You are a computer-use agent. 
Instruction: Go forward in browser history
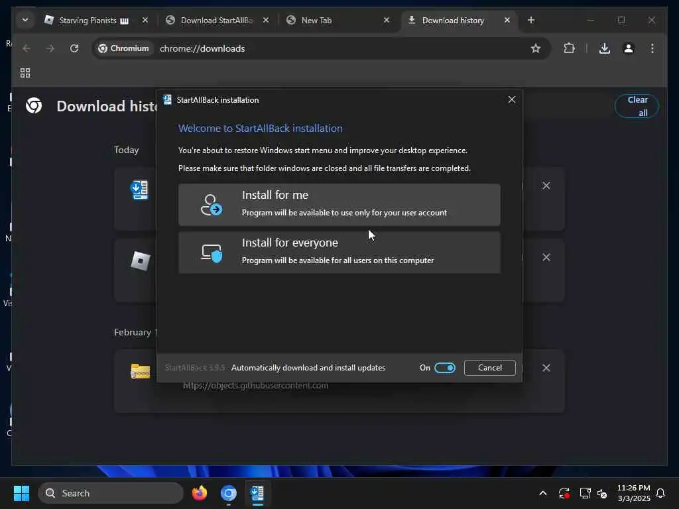point(50,48)
